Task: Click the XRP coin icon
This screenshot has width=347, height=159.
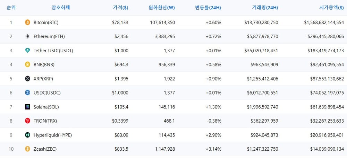Action: tap(27, 79)
